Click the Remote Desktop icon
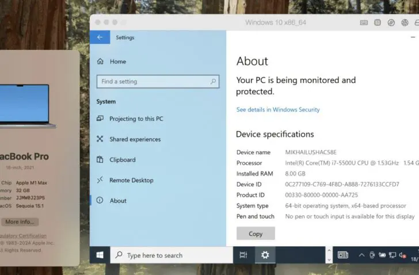Screen dimensions: 419x275 pos(100,180)
